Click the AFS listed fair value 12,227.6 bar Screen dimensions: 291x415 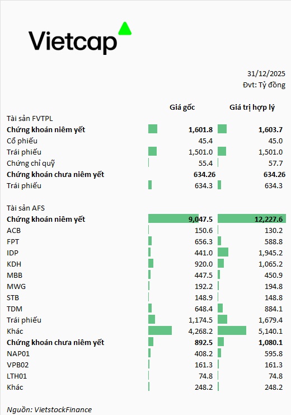click(x=252, y=219)
